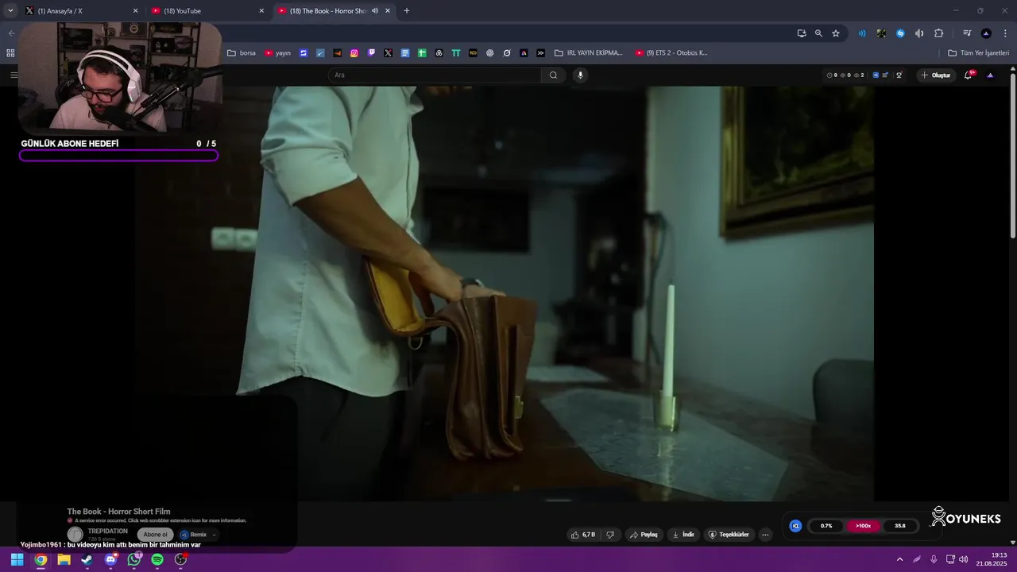Open Discord from the taskbar
1017x572 pixels.
click(110, 559)
